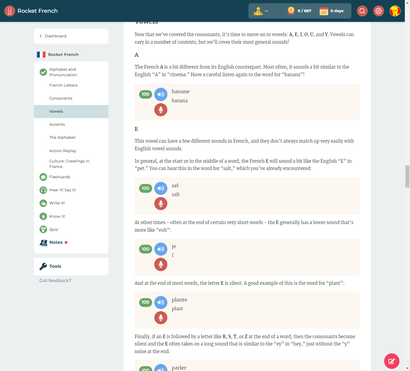Click the 0 days streak counter
This screenshot has width=410, height=371.
337,11
